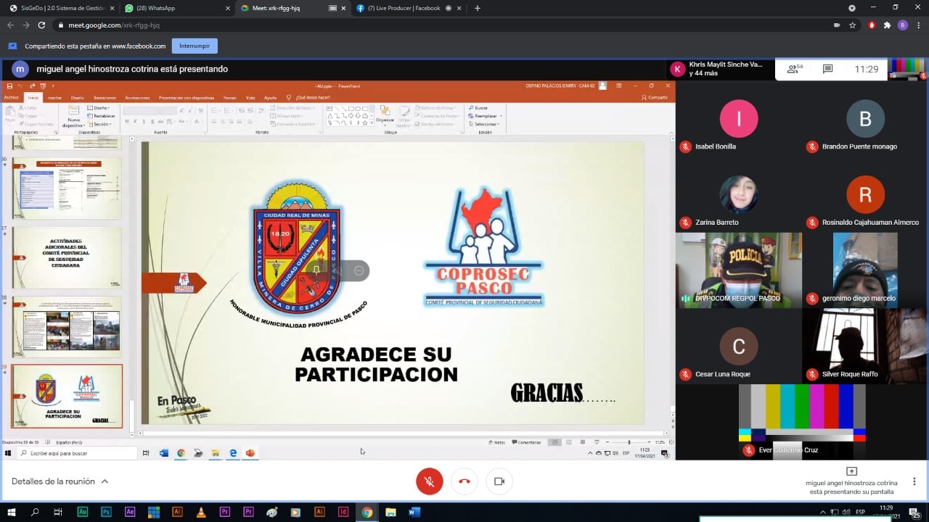This screenshot has height=522, width=929.
Task: Select Zarina Barreto participant tile
Action: pyautogui.click(x=739, y=194)
